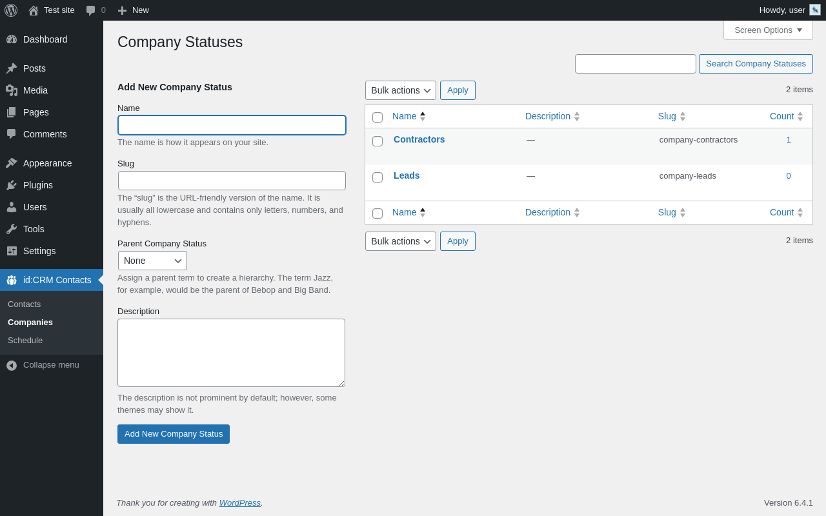This screenshot has width=826, height=516.
Task: Click the Slug text input field
Action: coord(232,181)
